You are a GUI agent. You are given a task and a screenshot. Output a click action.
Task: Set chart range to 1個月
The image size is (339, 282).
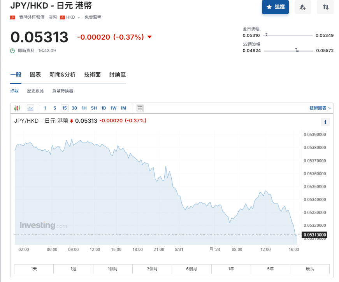(112, 269)
